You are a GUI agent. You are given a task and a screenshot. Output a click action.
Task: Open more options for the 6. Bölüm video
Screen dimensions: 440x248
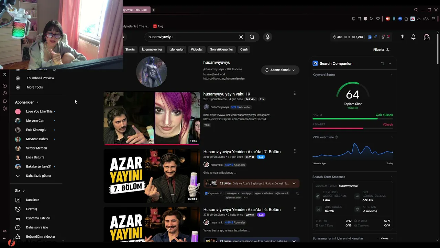coord(295,209)
